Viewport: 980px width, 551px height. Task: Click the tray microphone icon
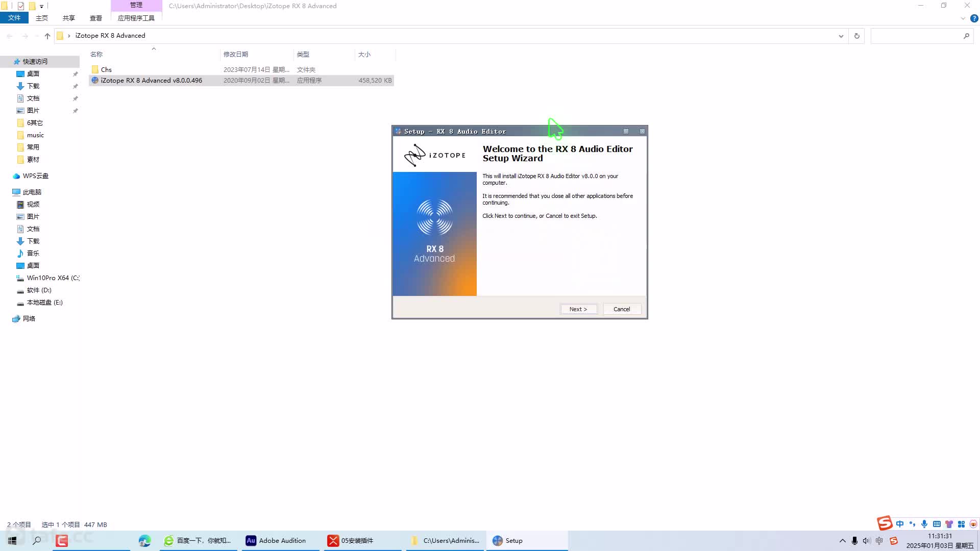click(x=854, y=541)
